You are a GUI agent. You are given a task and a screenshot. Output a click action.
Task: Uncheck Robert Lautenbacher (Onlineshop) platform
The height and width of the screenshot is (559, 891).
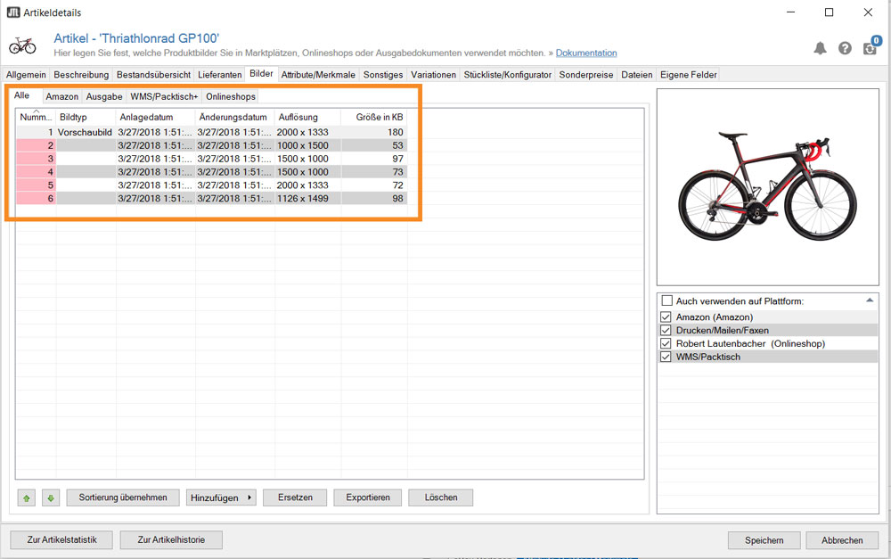click(666, 343)
